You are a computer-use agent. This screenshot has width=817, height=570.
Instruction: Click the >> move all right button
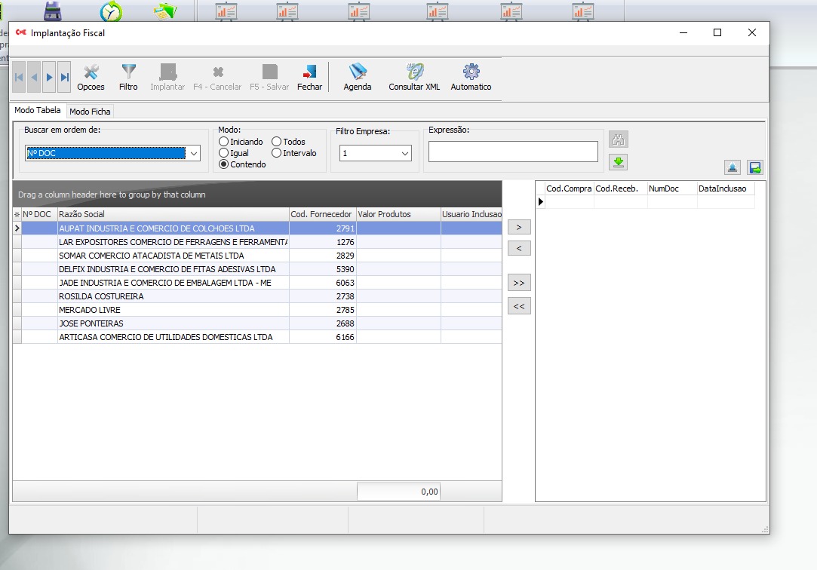519,283
